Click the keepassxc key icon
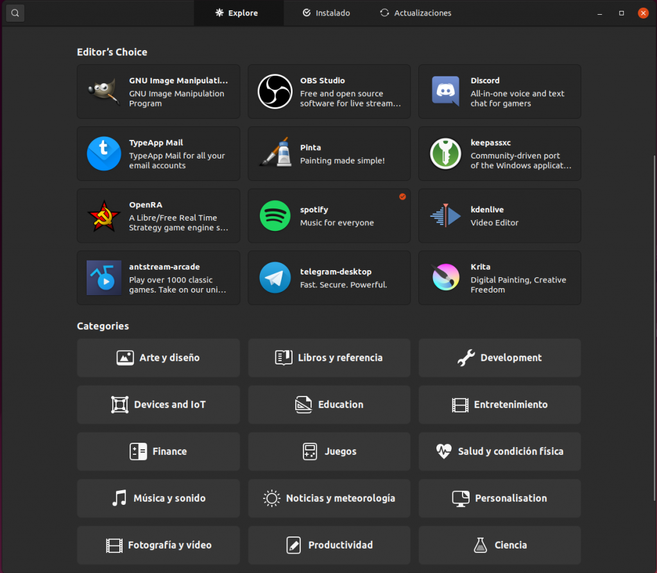This screenshot has width=657, height=573. [445, 153]
